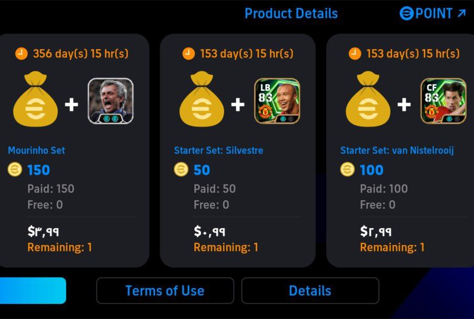The height and width of the screenshot is (319, 474).
Task: Open the Terms of Use button
Action: click(165, 291)
